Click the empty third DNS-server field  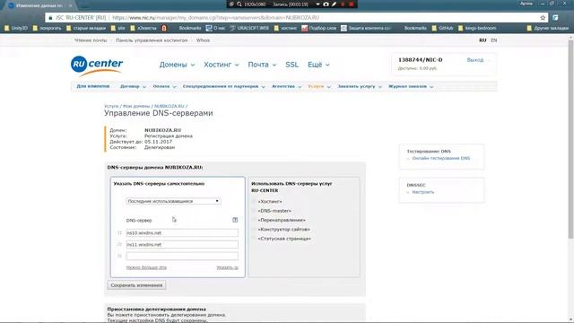click(x=182, y=256)
